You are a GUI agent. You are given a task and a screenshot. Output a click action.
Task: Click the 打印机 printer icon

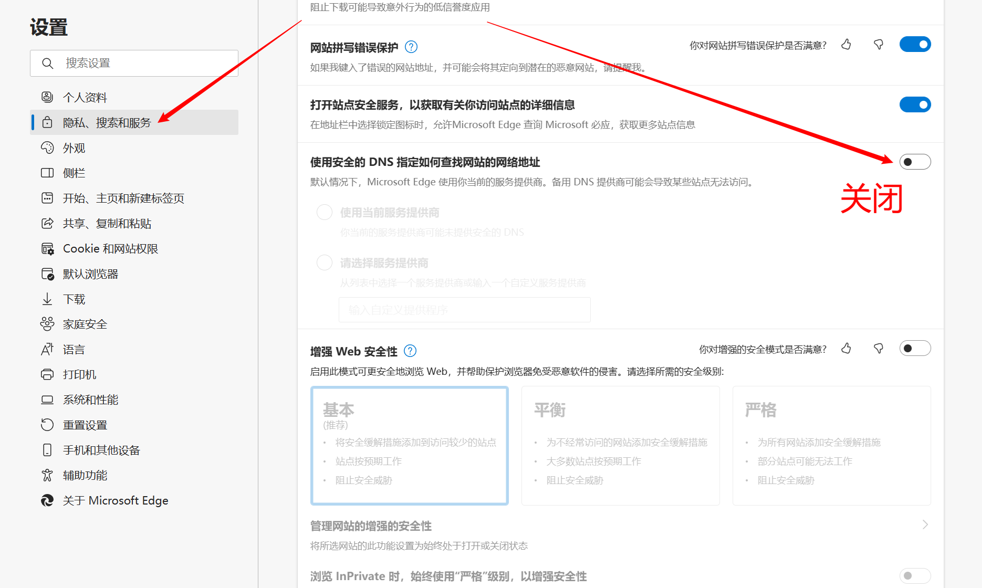(x=47, y=374)
